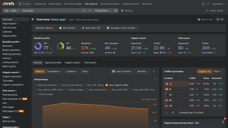The image size is (228, 128).
Task: Click the UR donut chart
Action: [x=60, y=46]
